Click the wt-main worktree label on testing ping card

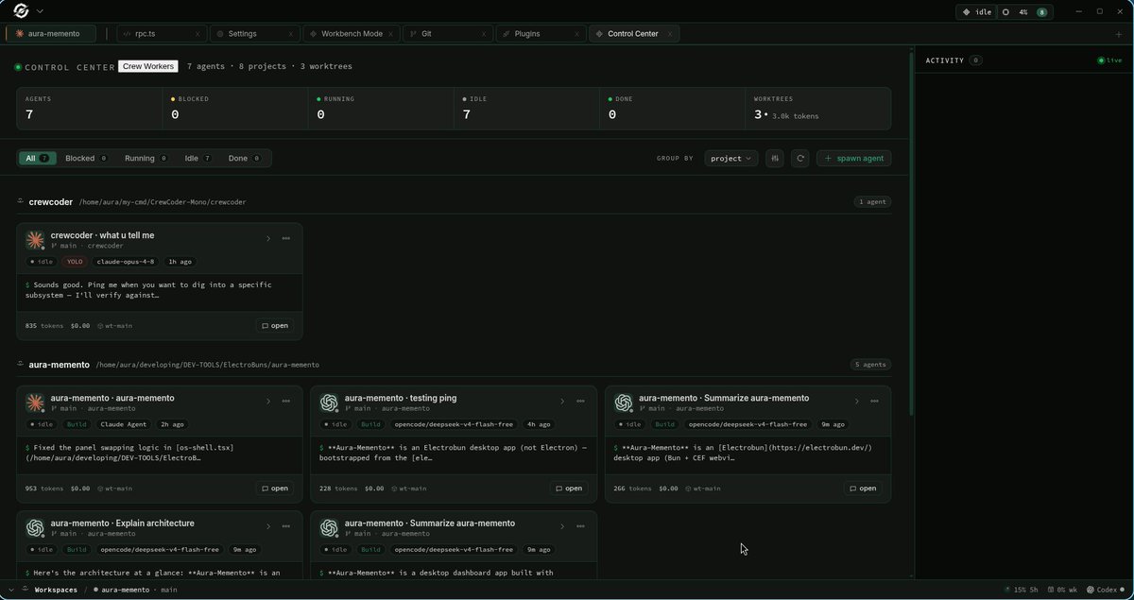(x=409, y=489)
